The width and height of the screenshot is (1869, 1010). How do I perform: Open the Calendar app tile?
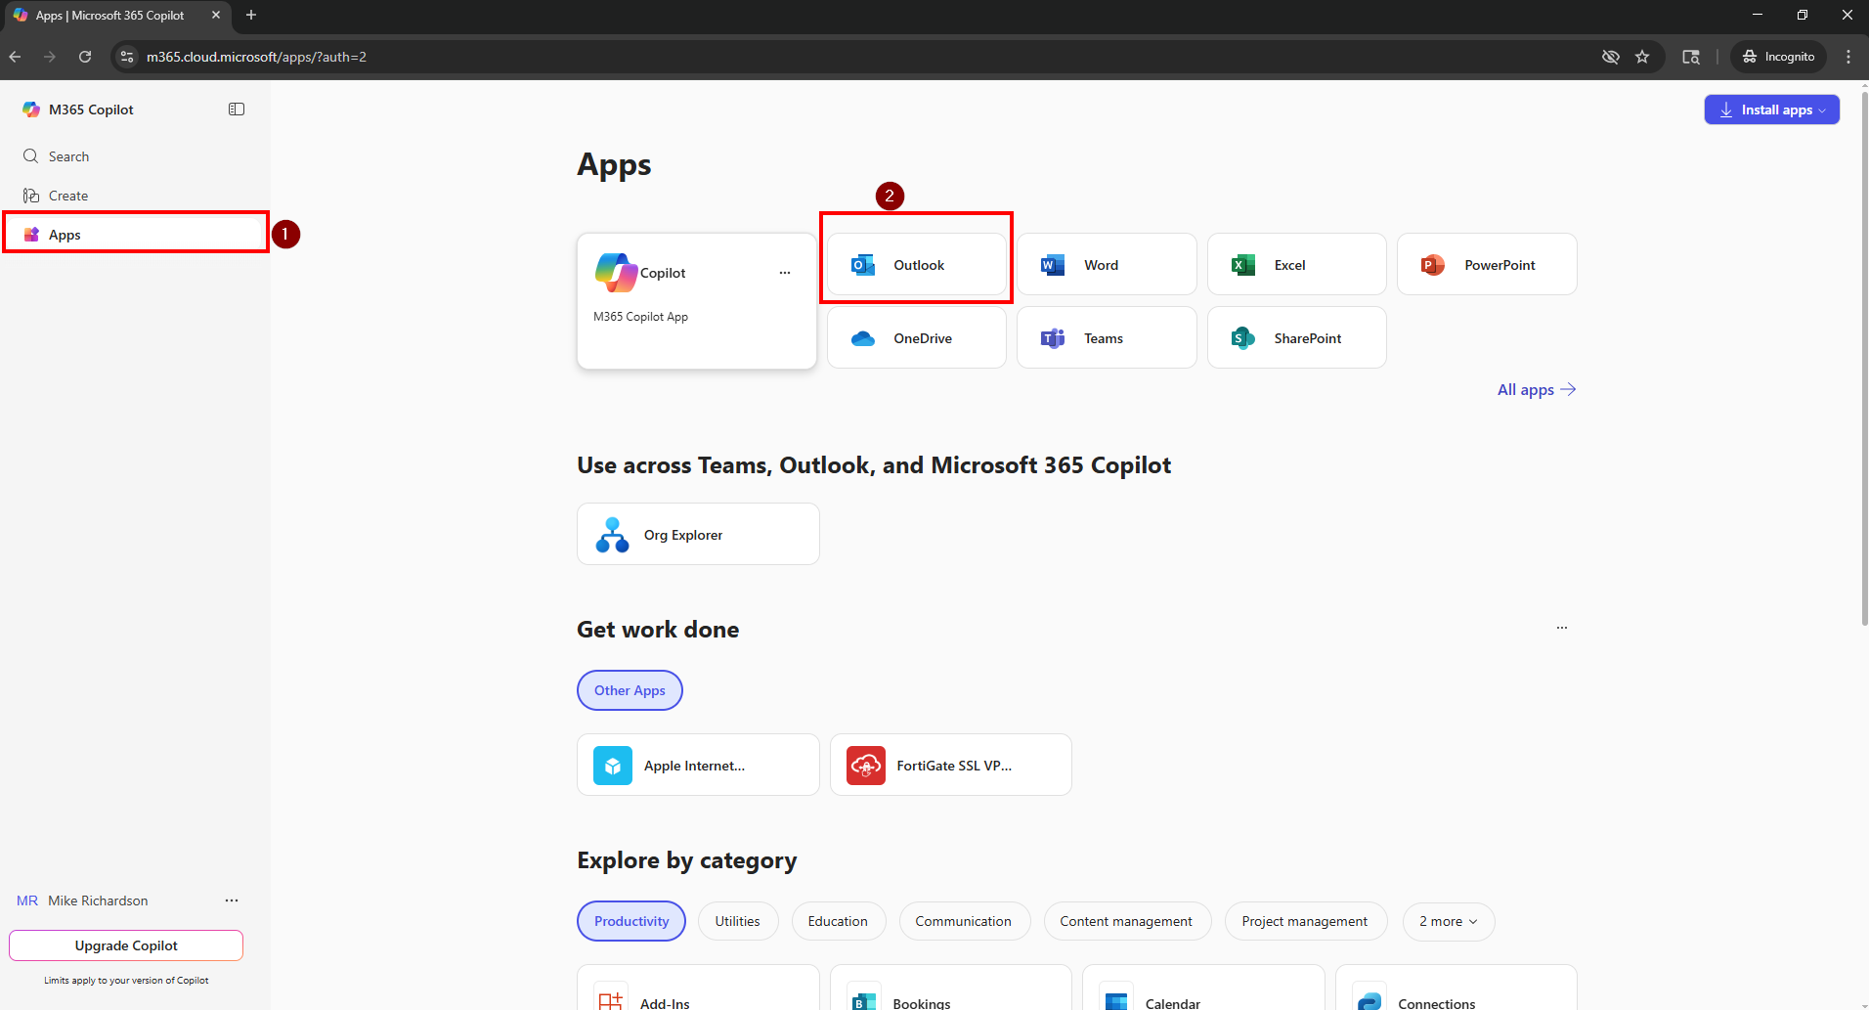coord(1204,988)
